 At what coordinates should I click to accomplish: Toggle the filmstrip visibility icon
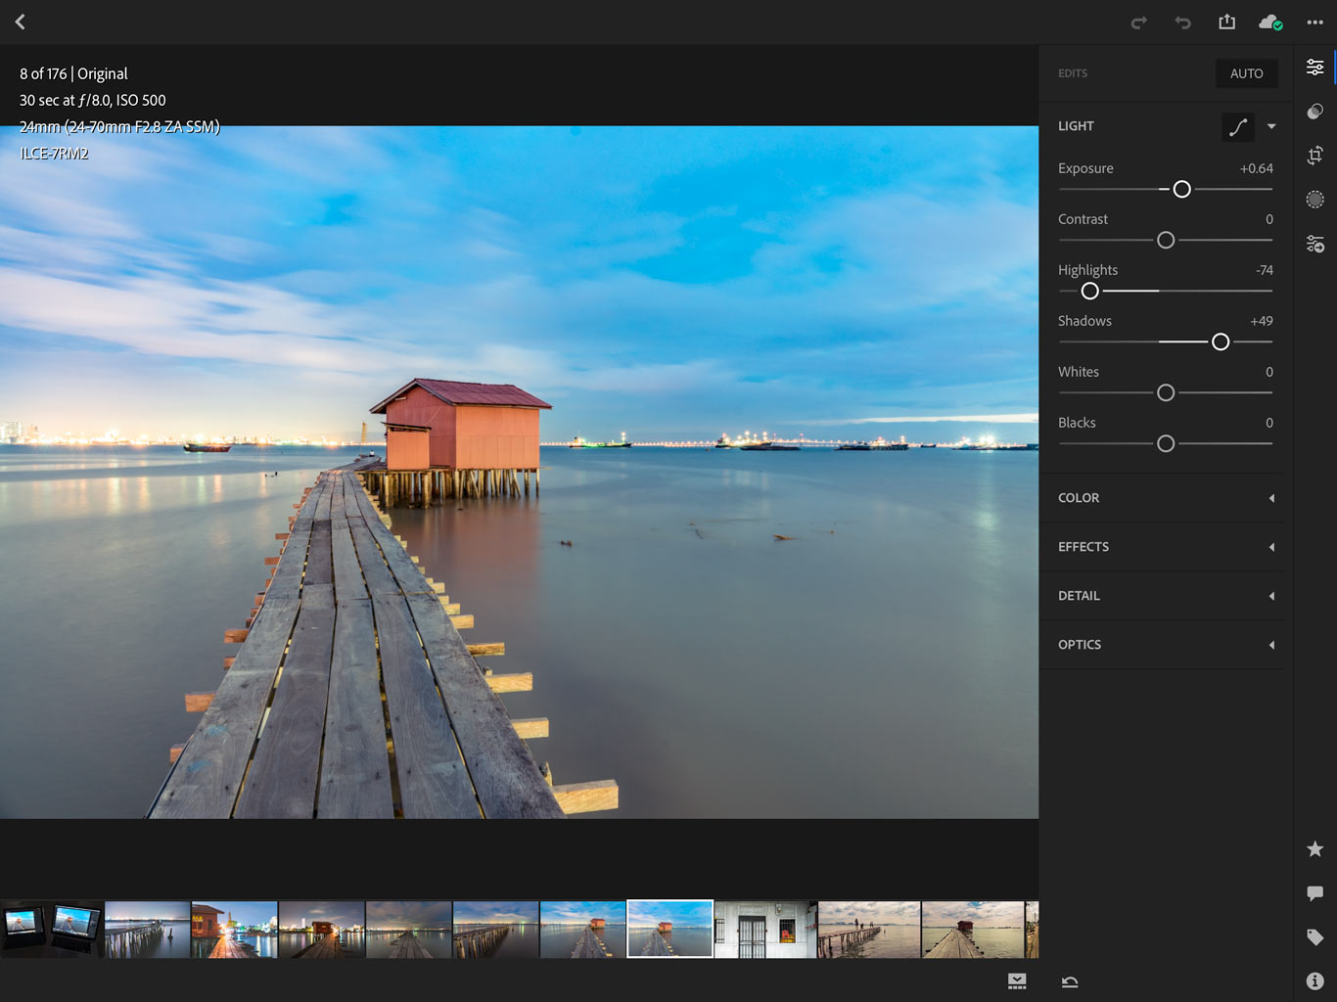coord(1017,980)
